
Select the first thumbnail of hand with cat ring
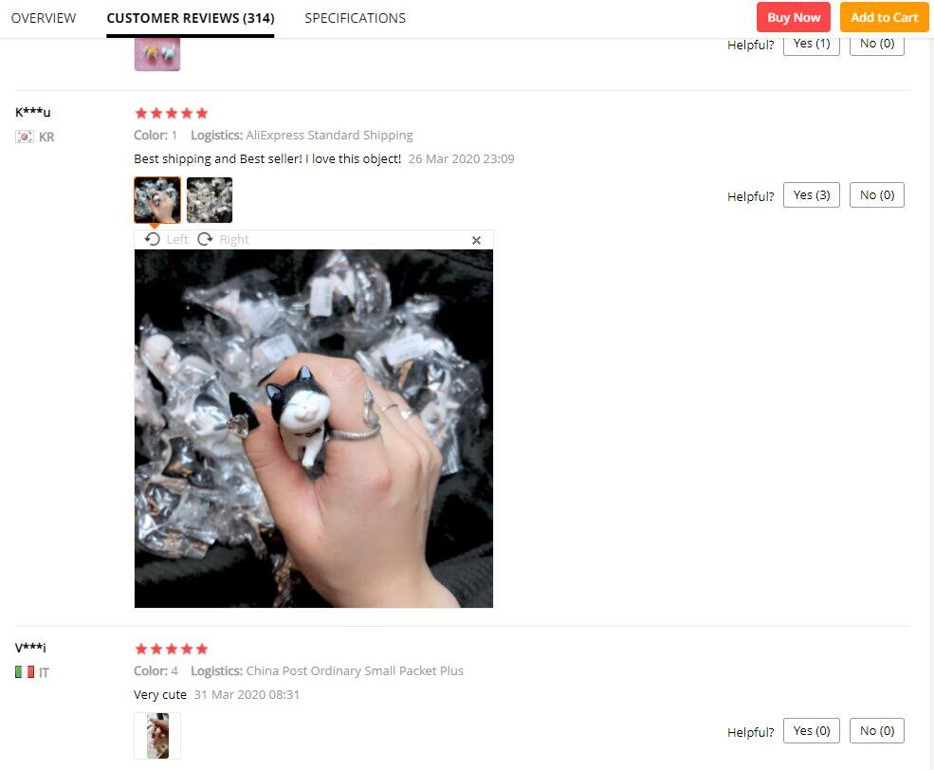click(157, 200)
